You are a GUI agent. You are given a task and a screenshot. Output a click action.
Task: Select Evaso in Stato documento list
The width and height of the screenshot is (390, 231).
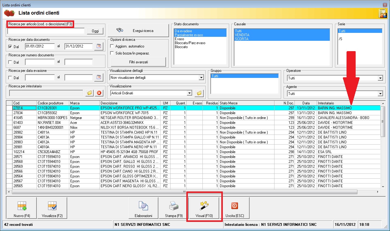click(179, 39)
